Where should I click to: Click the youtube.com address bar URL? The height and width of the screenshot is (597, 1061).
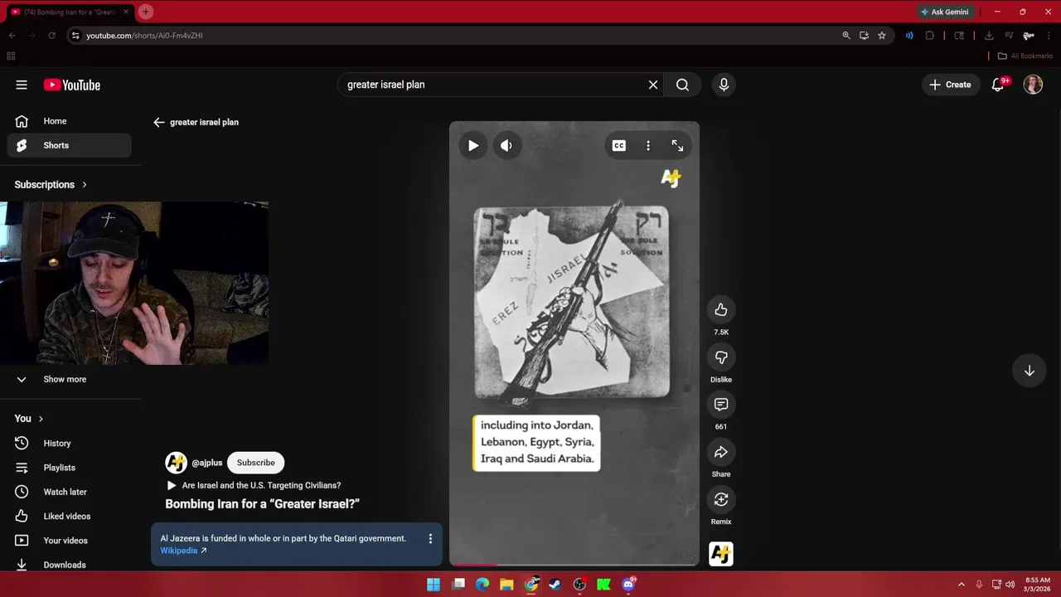tap(144, 36)
